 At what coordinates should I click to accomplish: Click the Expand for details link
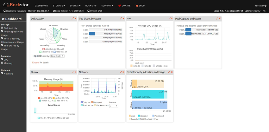35,63
